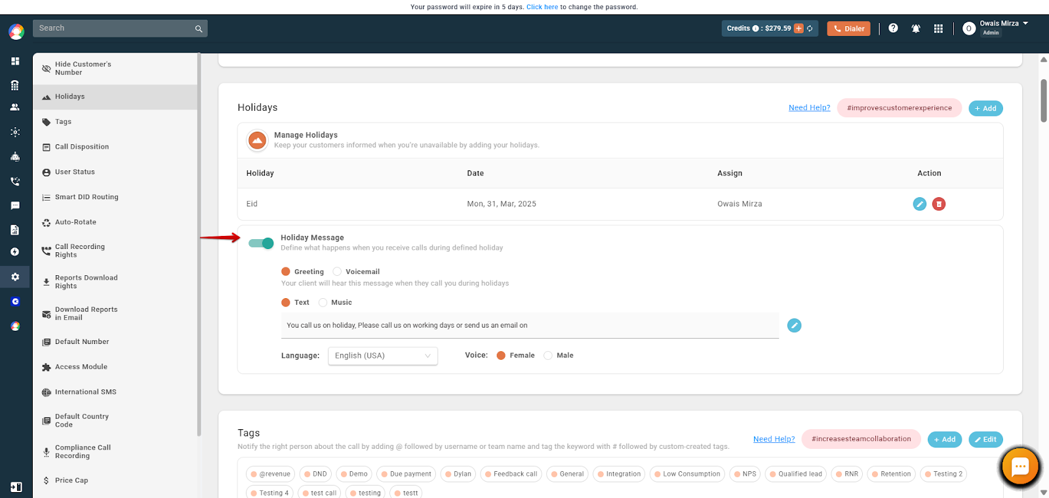Edit the Eid holiday entry
The height and width of the screenshot is (498, 1049).
[920, 204]
